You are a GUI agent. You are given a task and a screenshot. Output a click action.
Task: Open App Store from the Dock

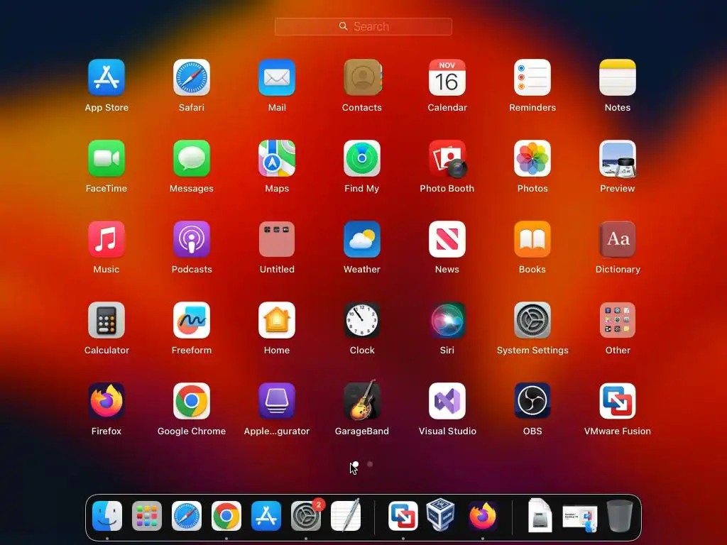266,516
